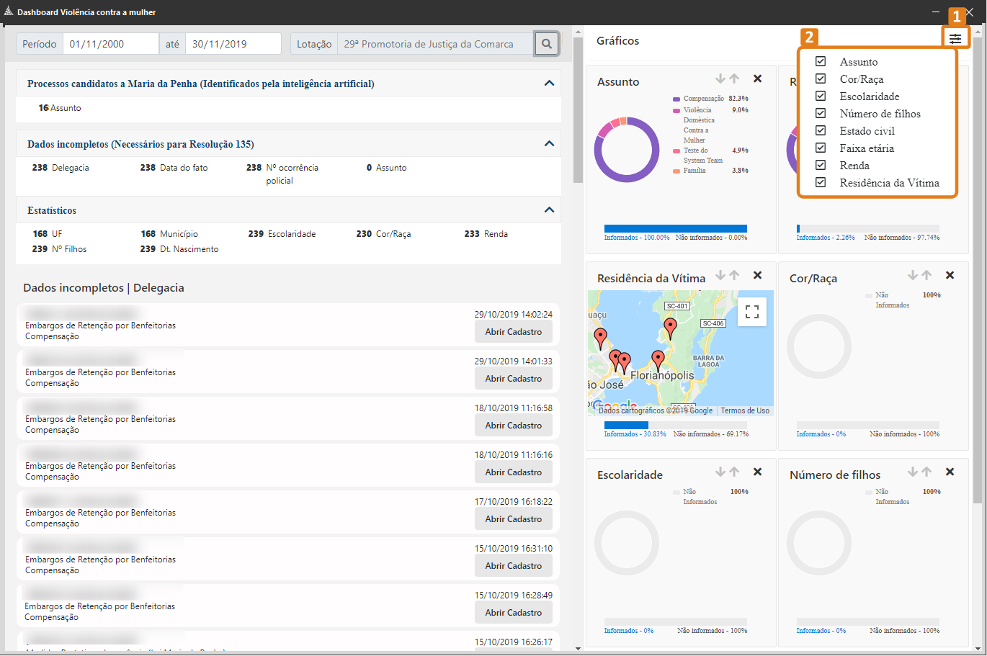Collapse the Dados incompletos section
The image size is (987, 656).
[x=549, y=144]
